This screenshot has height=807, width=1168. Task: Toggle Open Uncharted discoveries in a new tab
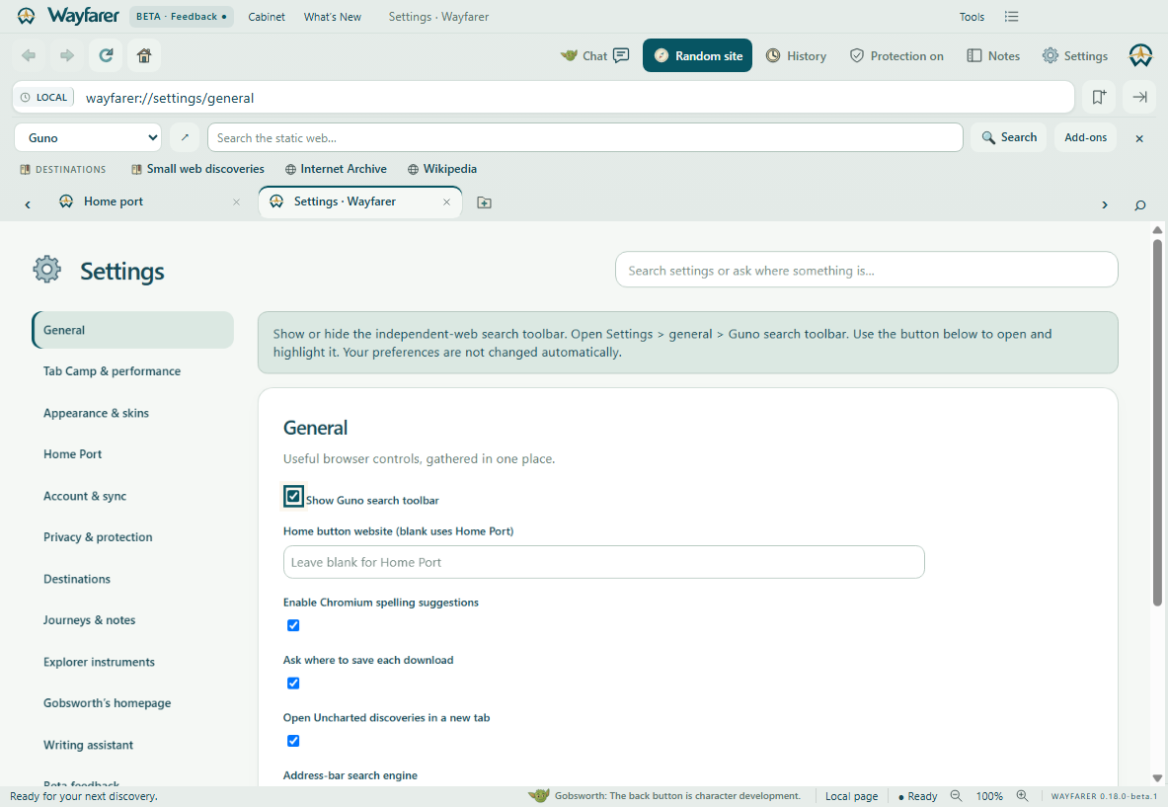point(293,741)
